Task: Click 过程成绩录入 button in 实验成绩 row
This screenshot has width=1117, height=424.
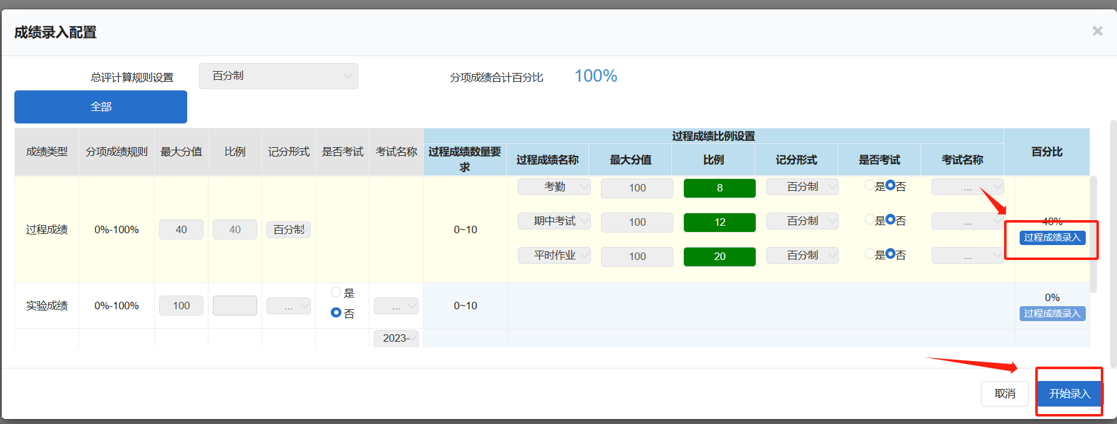Action: [1052, 314]
